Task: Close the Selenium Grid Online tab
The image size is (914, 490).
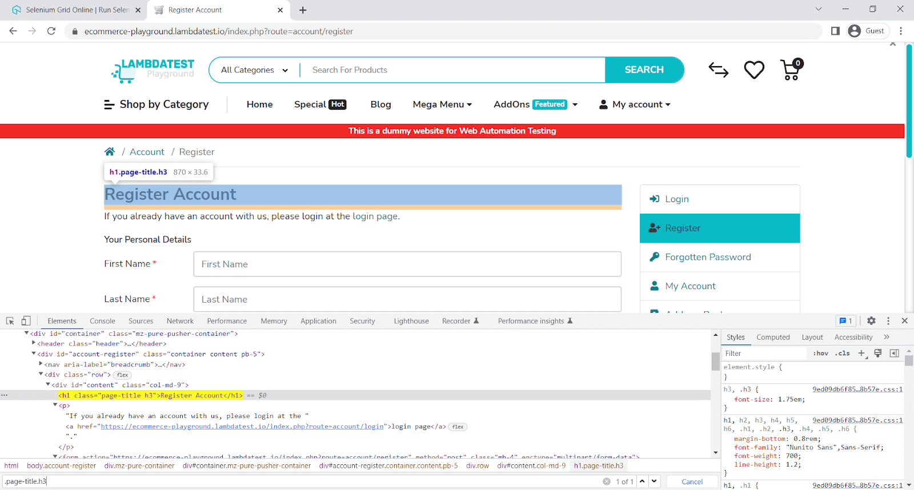Action: [x=138, y=10]
